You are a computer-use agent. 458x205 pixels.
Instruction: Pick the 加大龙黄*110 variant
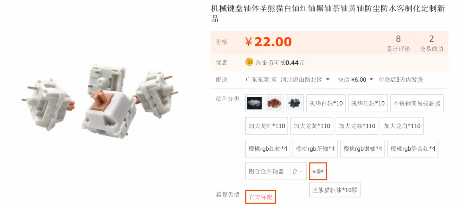[x=312, y=126]
